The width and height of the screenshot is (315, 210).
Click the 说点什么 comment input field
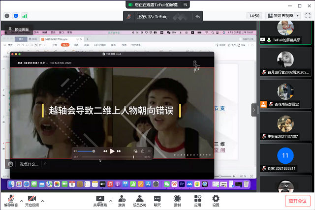(29, 164)
